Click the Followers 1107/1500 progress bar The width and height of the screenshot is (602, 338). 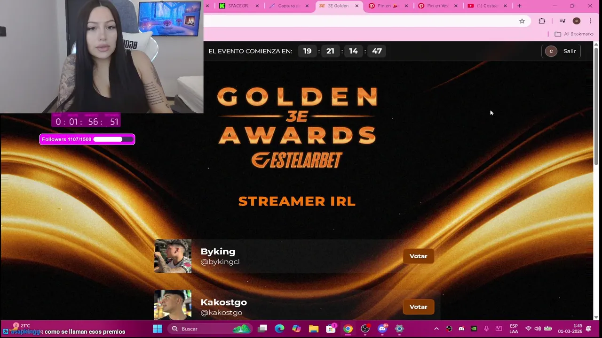[87, 139]
